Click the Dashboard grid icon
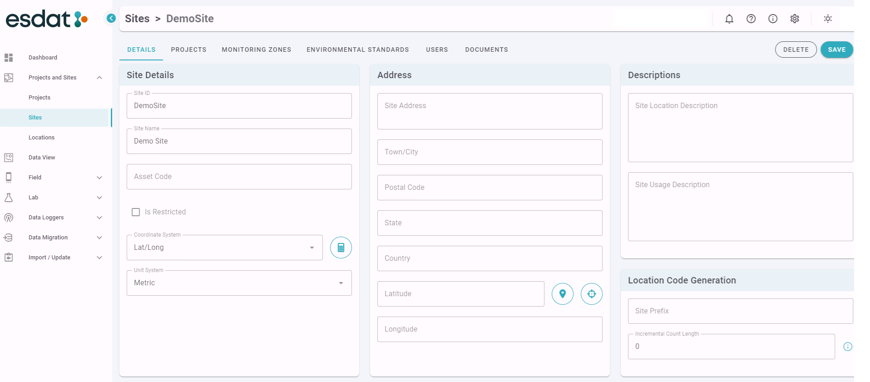The image size is (870, 382). 9,58
